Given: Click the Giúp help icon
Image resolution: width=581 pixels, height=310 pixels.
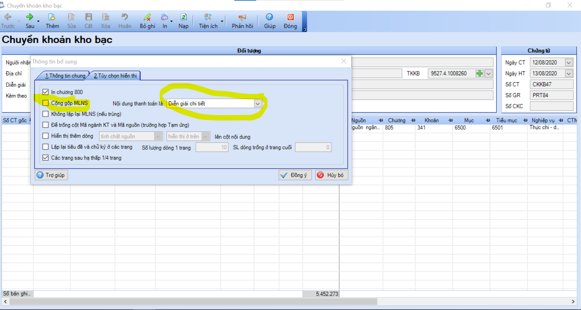Looking at the screenshot, I should [270, 17].
